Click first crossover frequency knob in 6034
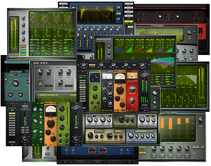Viewport: 211px width, 166px height. click(x=101, y=65)
